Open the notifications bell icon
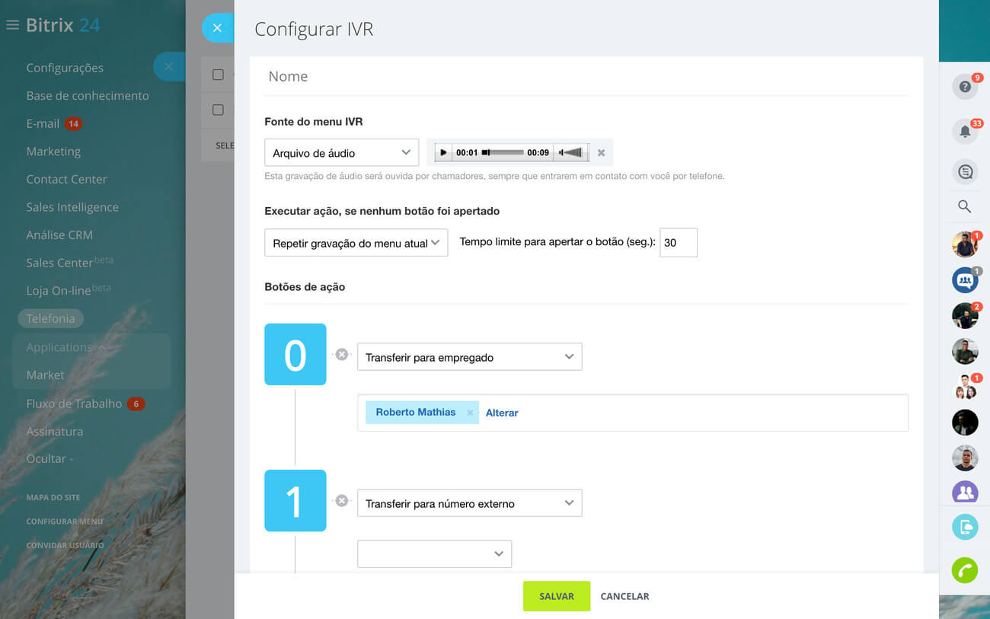990x619 pixels. (964, 132)
